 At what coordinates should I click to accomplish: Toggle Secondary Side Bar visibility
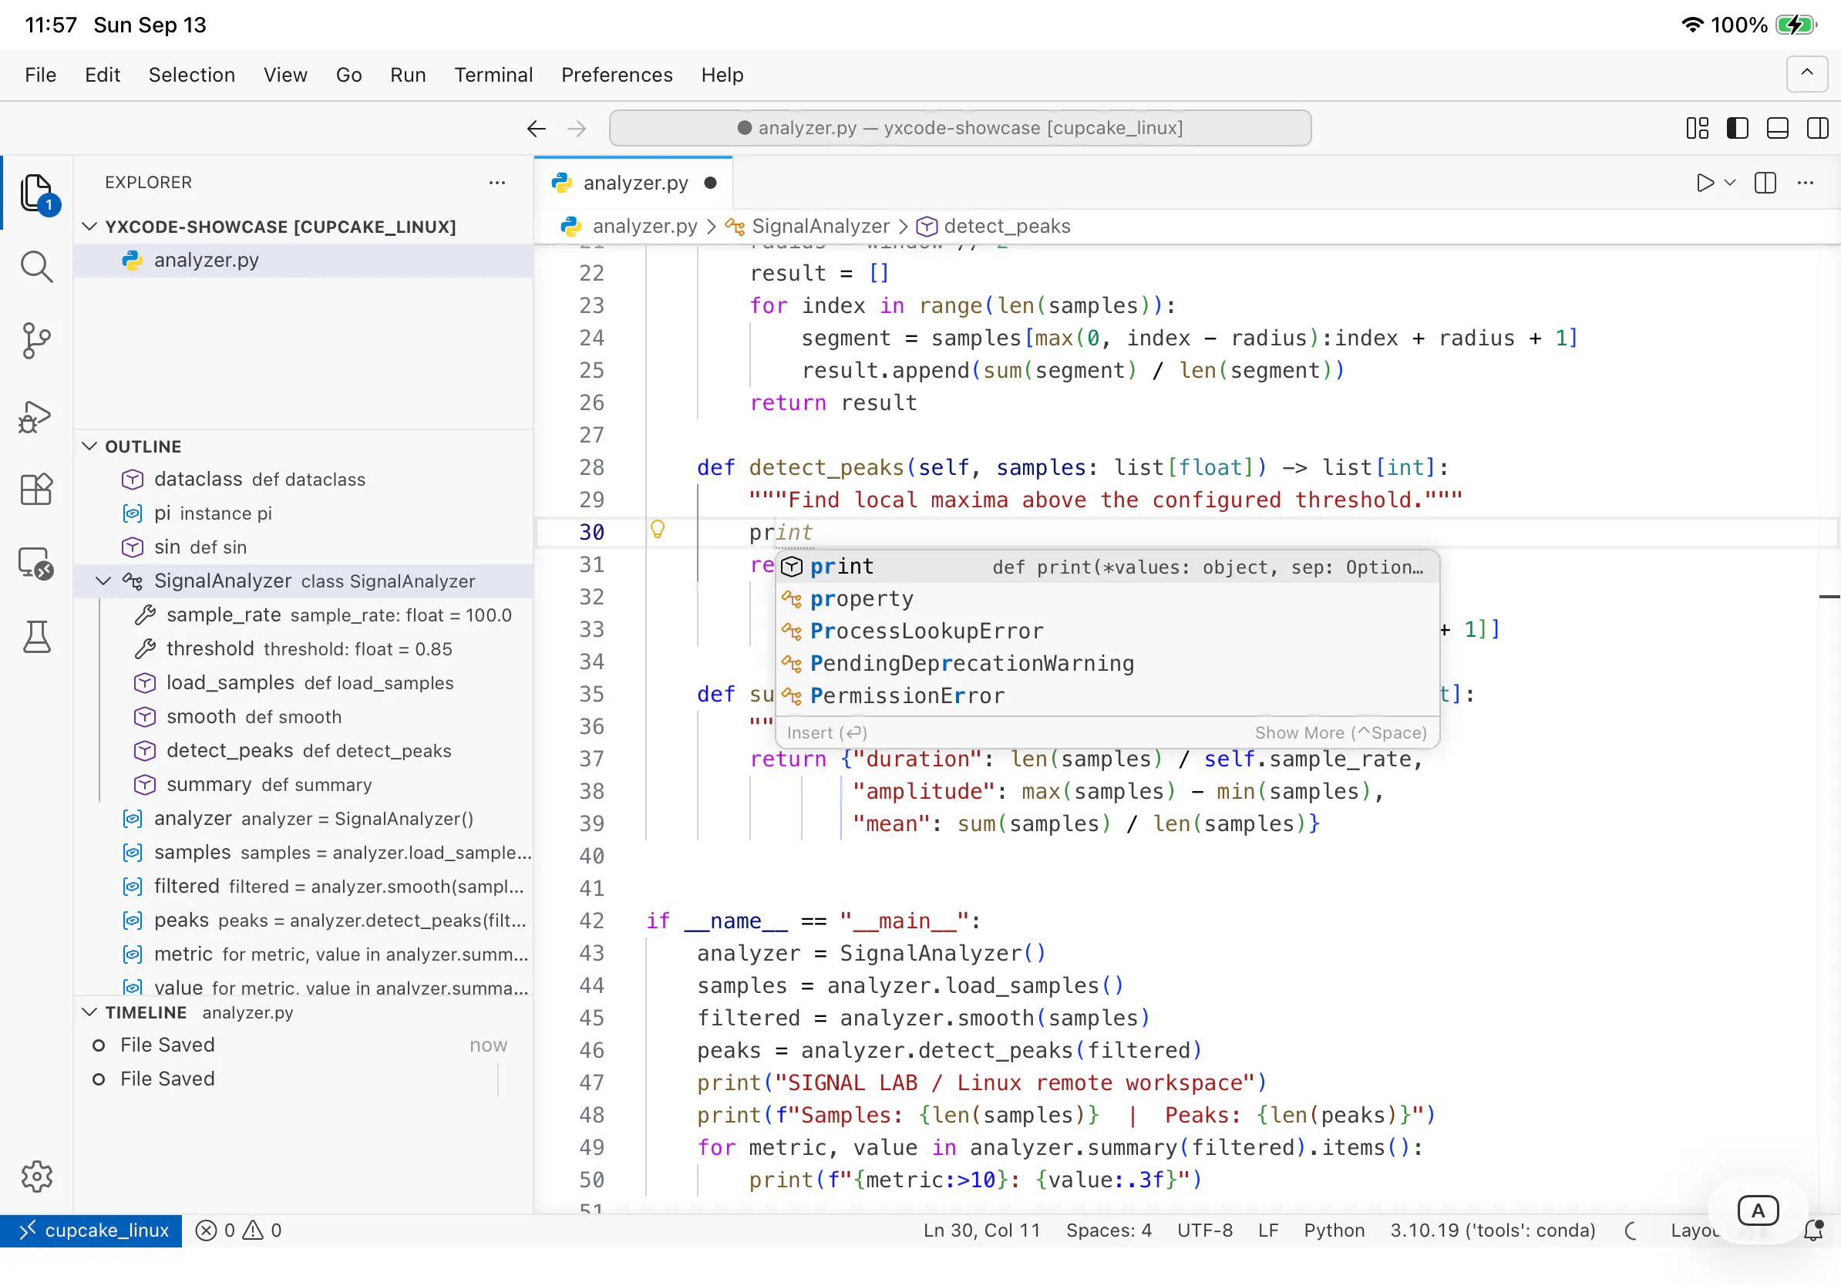click(1818, 128)
